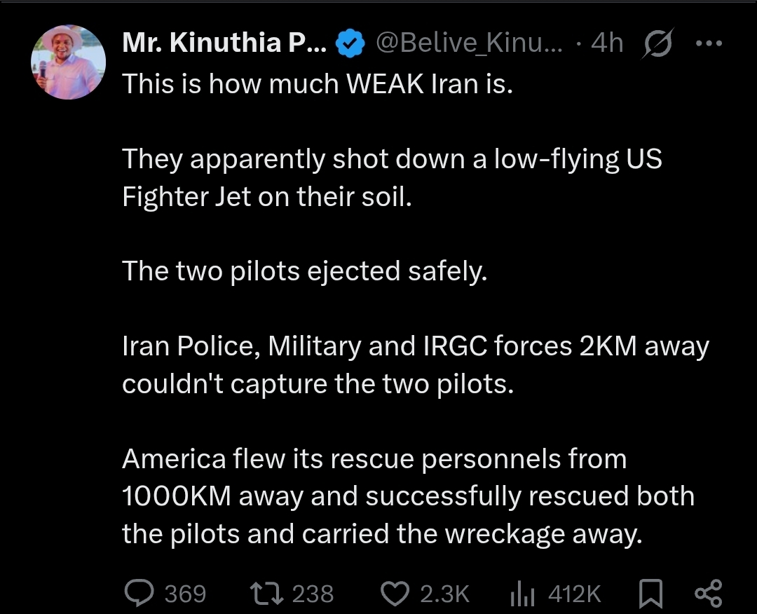Click the 369 replies count
The width and height of the screenshot is (757, 614).
(185, 594)
